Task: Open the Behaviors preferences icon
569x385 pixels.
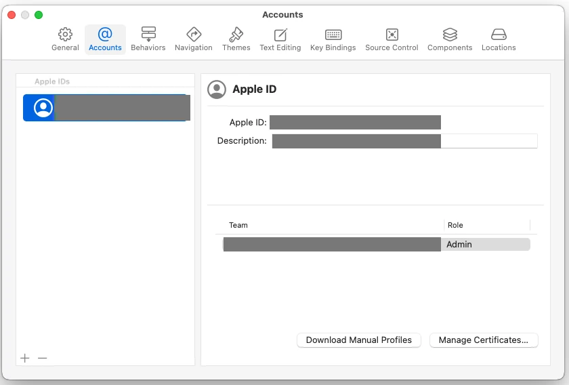Action: point(148,35)
